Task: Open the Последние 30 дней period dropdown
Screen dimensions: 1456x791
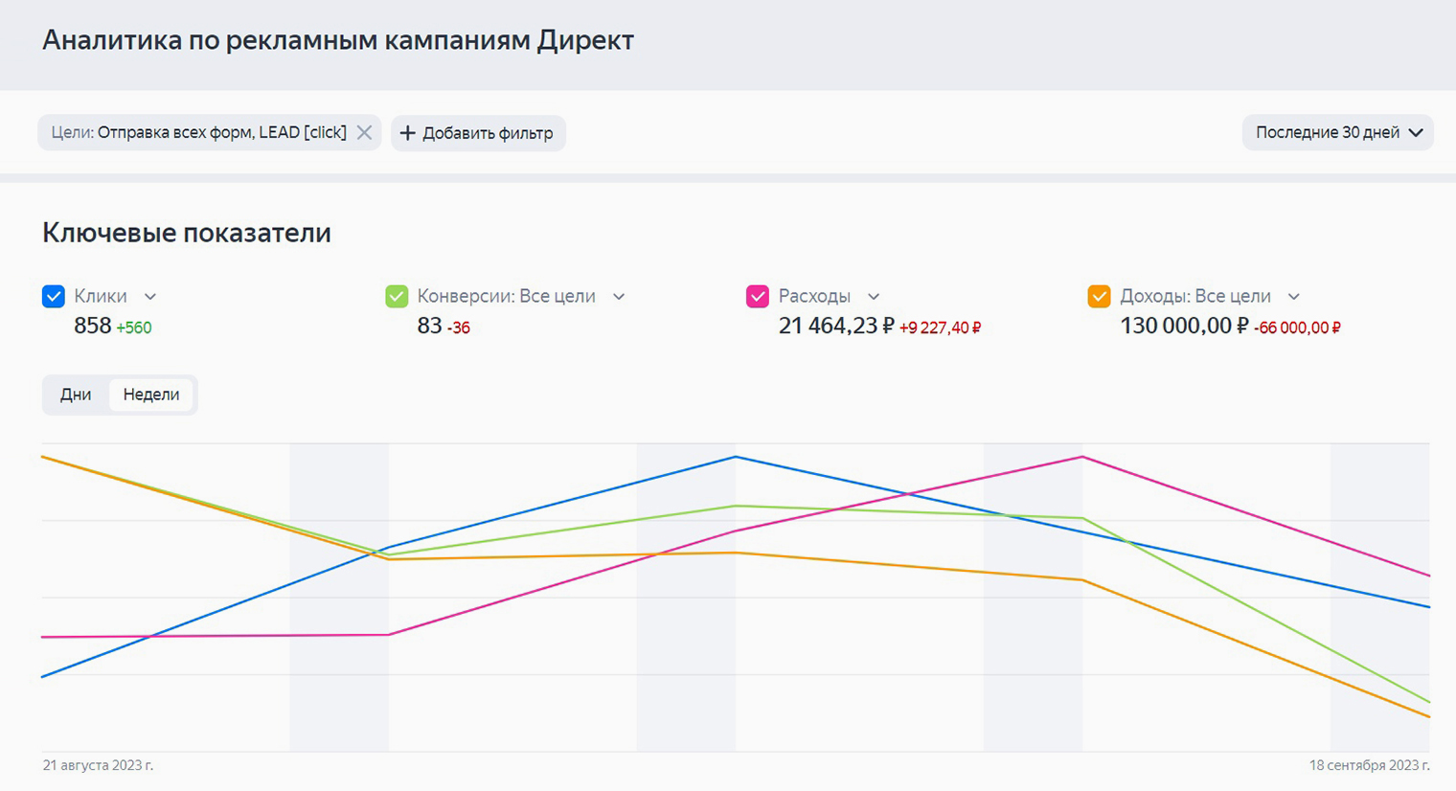Action: click(1337, 133)
